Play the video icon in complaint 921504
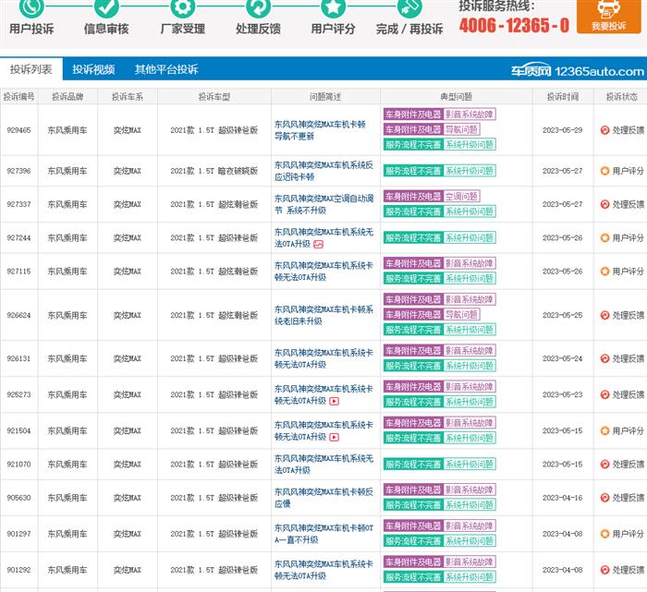Screen dimensions: 647x592 click(335, 438)
